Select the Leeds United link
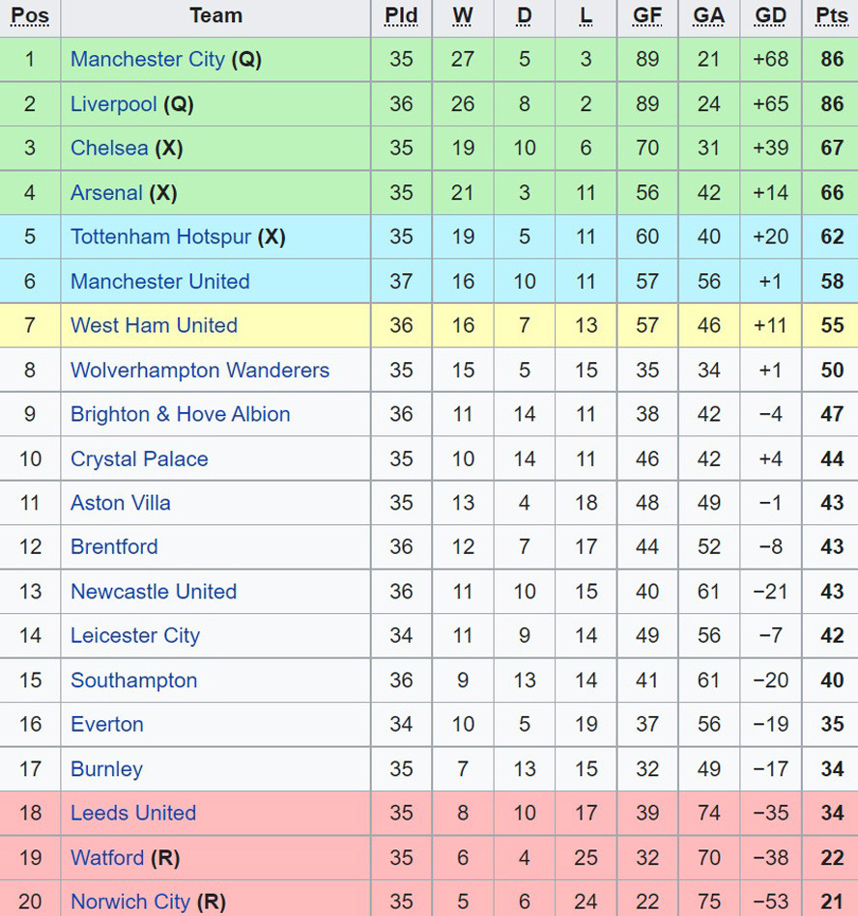The height and width of the screenshot is (916, 858). 132,814
